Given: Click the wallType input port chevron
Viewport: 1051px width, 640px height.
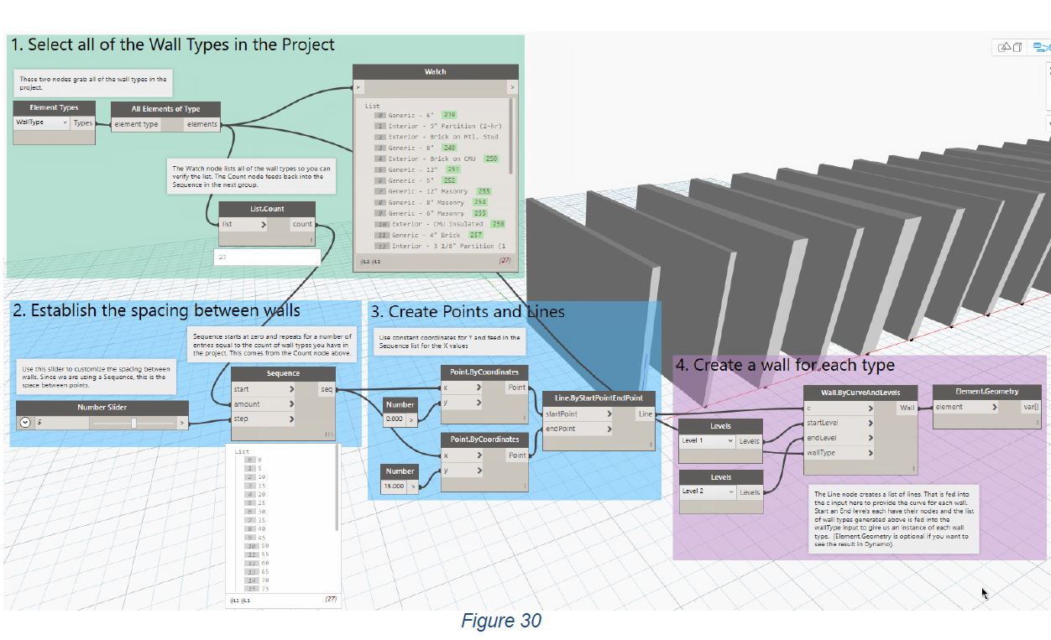Looking at the screenshot, I should pos(870,453).
